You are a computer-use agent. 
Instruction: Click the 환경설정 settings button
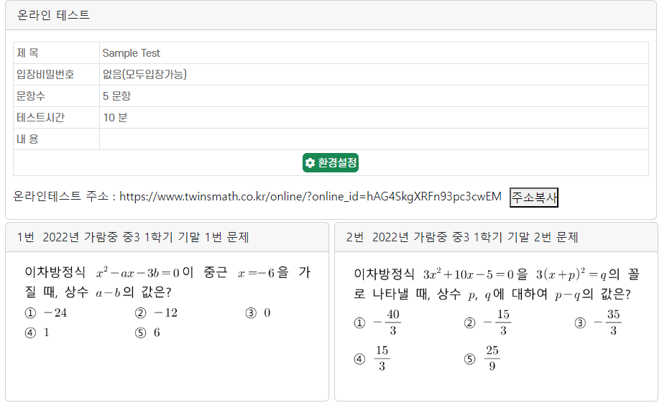331,163
